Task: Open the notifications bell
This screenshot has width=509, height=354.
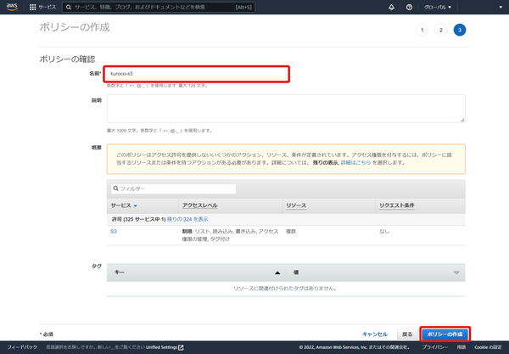Action: 391,7
